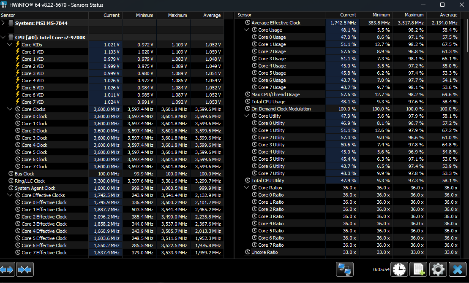Collapse the CPU [#0] Intel Core i7-9700K node
469x283 pixels.
pos(3,37)
